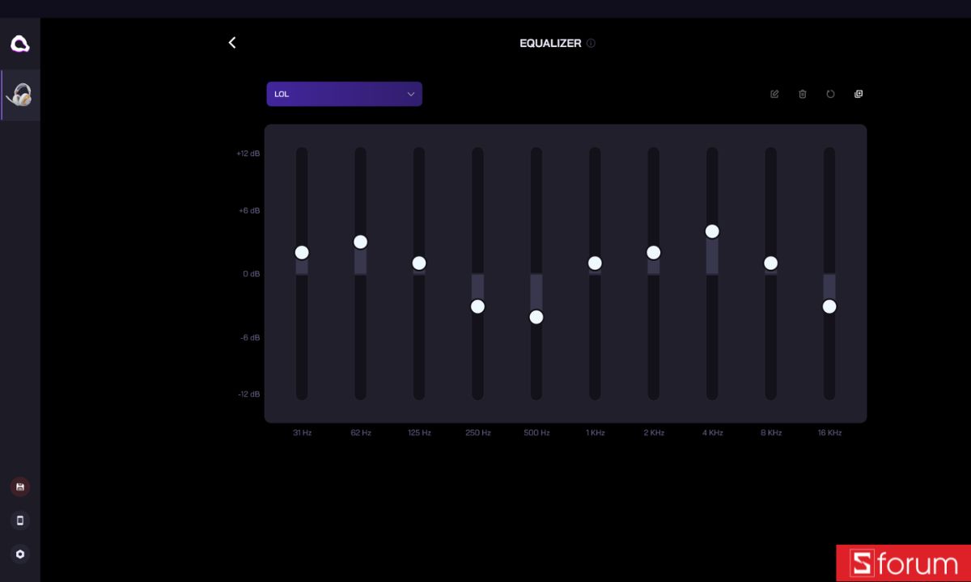Viewport: 971px width, 582px height.
Task: Click the 62 Hz slider handle
Action: click(361, 242)
